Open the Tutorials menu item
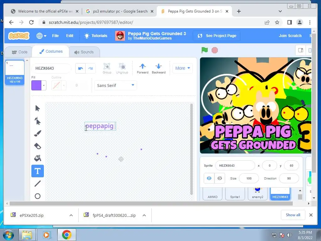 tap(96, 36)
